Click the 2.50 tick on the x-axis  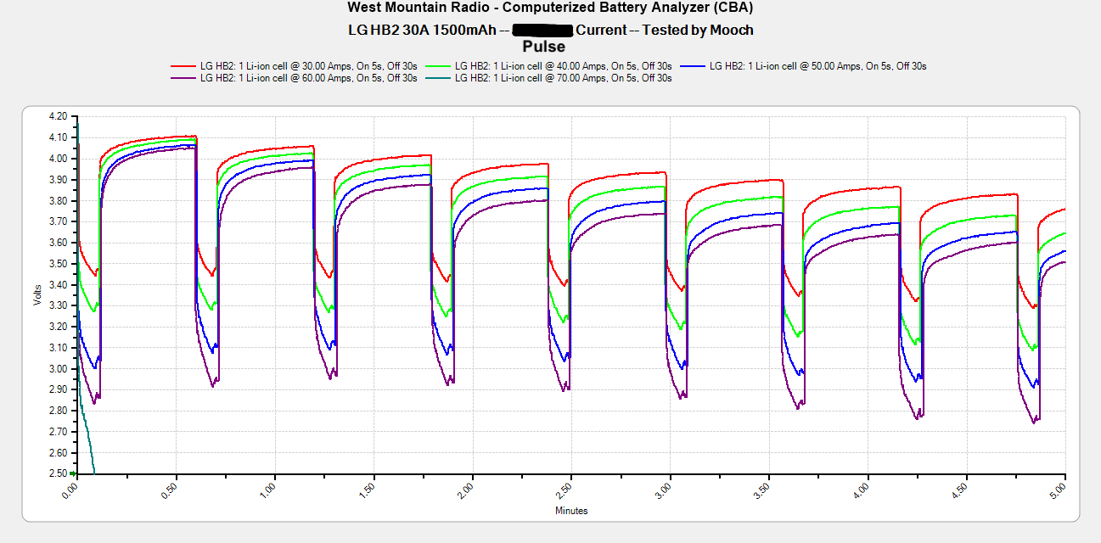click(566, 491)
